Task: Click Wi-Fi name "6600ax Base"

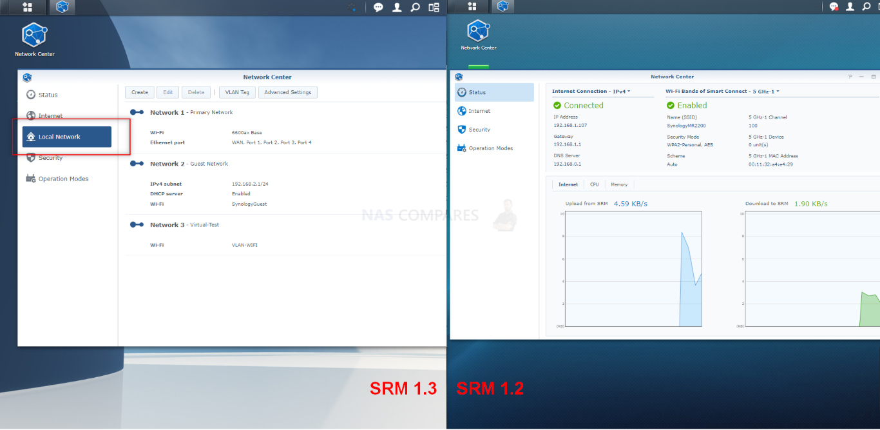Action: pos(247,133)
